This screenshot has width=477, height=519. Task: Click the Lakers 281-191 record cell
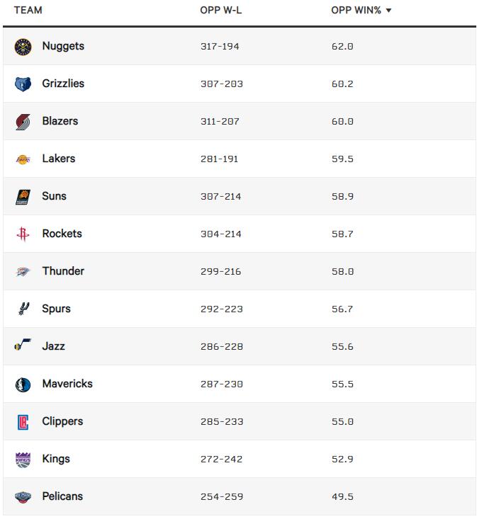click(219, 159)
